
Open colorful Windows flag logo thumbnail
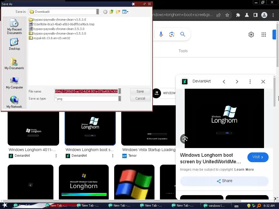[134, 182]
